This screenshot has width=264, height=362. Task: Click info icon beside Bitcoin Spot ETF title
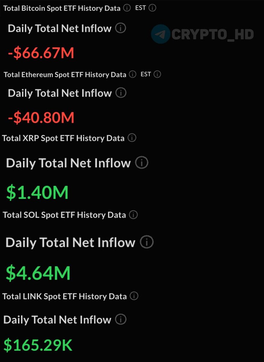click(x=127, y=8)
